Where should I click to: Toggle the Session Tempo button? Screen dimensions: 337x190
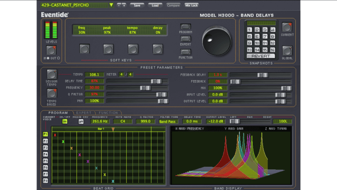52,74
